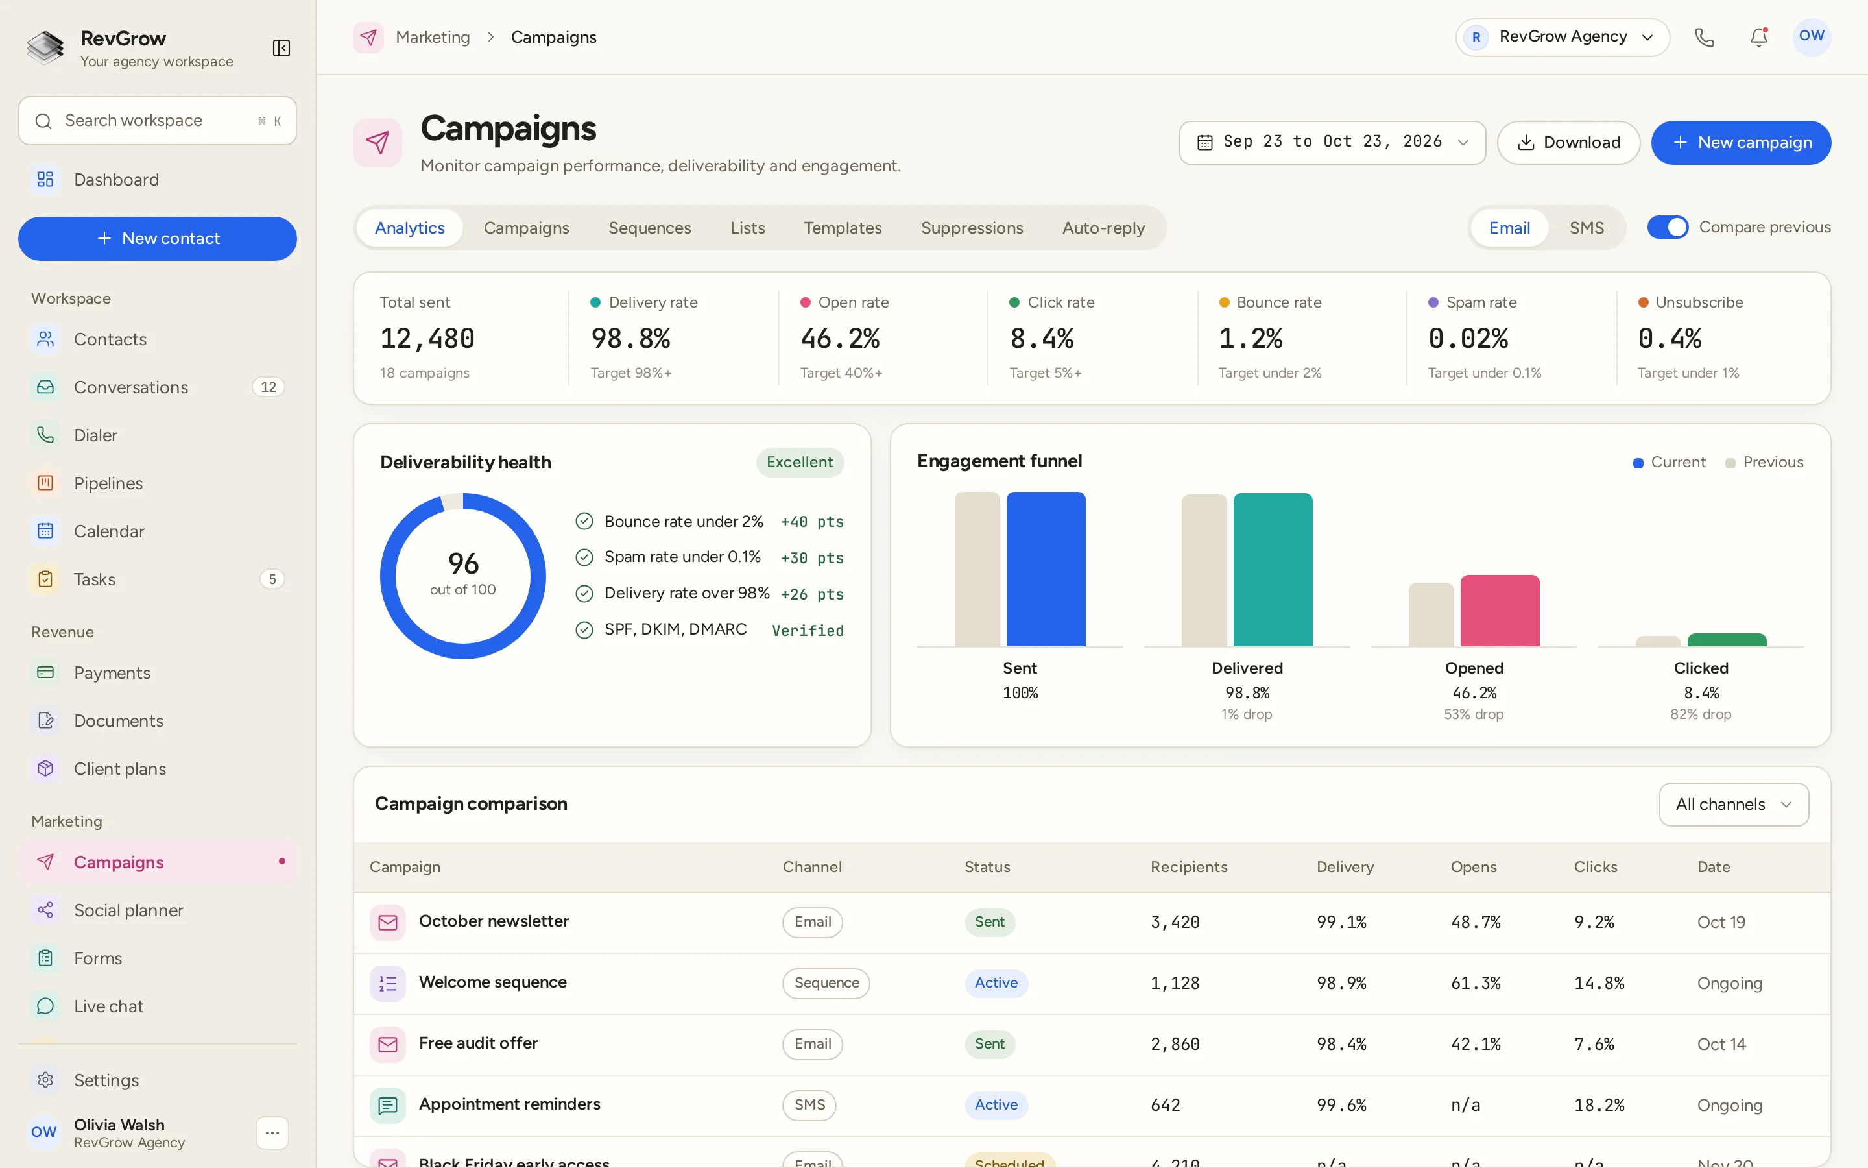
Task: Click the October newsletter envelope icon
Action: pos(387,921)
